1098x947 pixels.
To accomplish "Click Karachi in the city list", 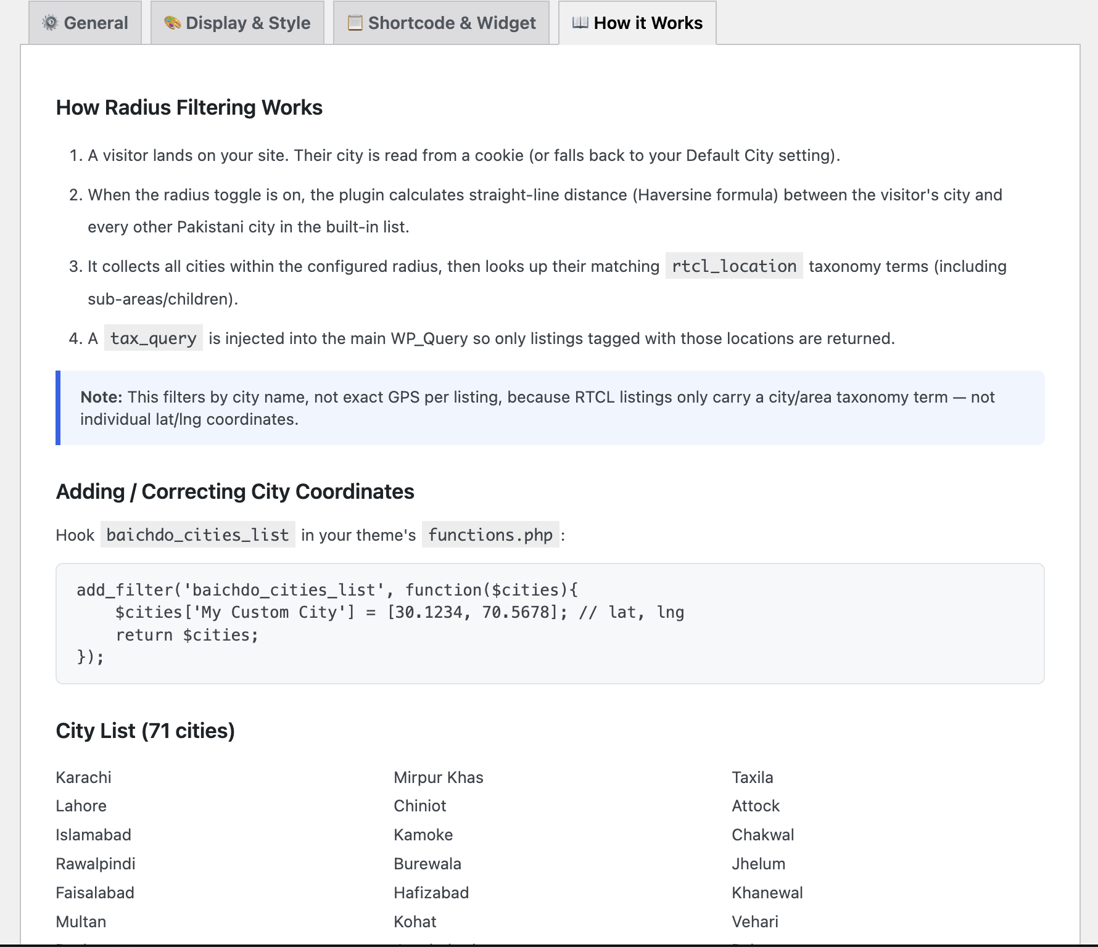I will coord(83,777).
